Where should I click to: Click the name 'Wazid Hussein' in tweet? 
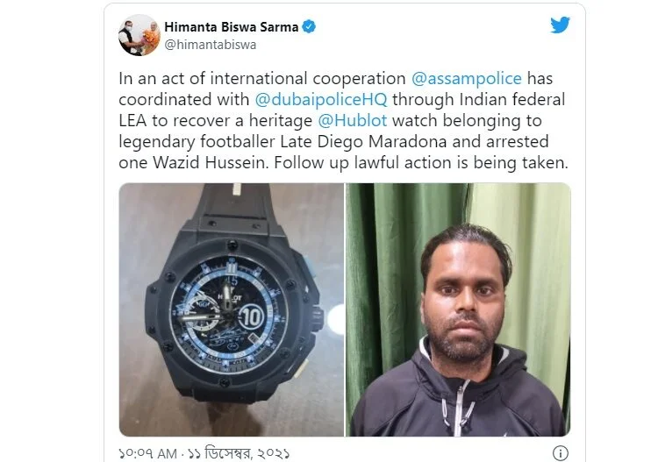pos(210,163)
